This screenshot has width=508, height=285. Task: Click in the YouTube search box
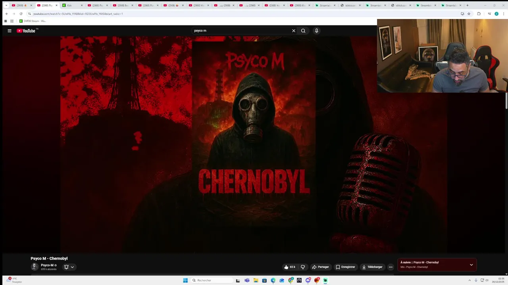(x=241, y=30)
